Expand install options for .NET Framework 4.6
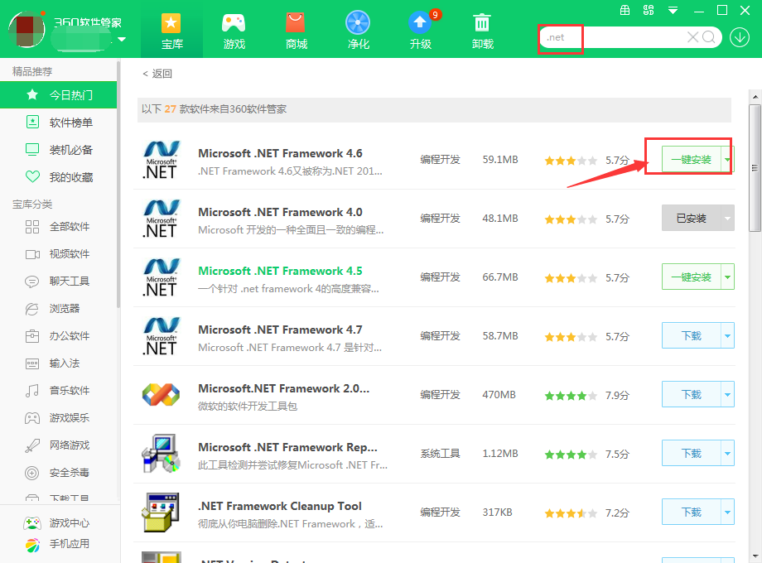Viewport: 762px width, 563px height. [x=727, y=160]
